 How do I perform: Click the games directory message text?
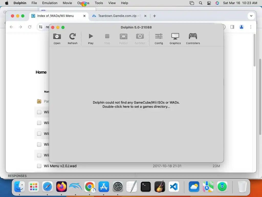[136, 105]
